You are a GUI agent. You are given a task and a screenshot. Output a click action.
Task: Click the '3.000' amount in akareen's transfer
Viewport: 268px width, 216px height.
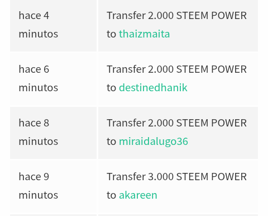[161, 177]
